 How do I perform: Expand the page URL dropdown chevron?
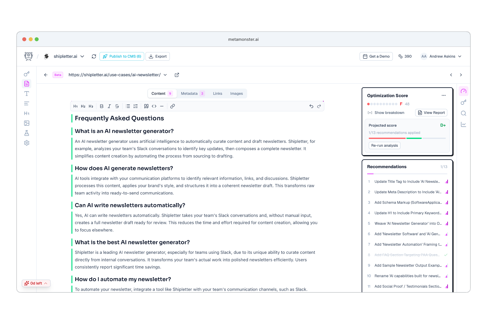click(x=165, y=75)
